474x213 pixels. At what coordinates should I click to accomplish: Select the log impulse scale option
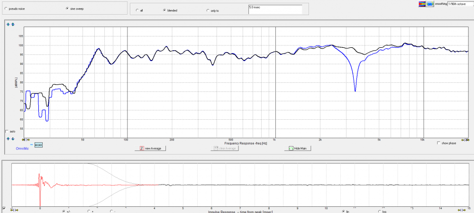[x=379, y=211]
